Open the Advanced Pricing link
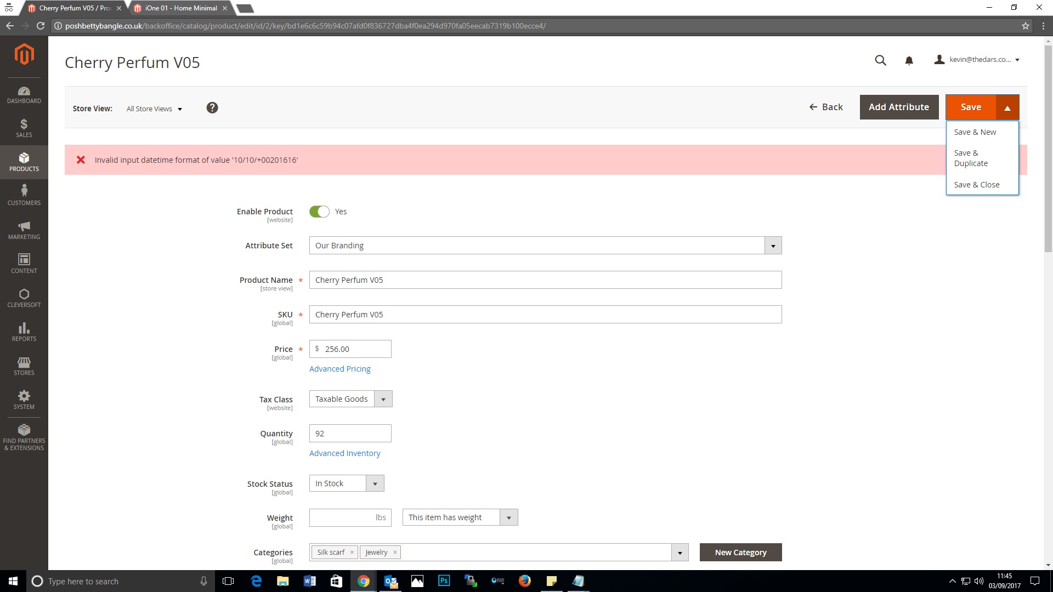This screenshot has height=592, width=1053. coord(339,368)
